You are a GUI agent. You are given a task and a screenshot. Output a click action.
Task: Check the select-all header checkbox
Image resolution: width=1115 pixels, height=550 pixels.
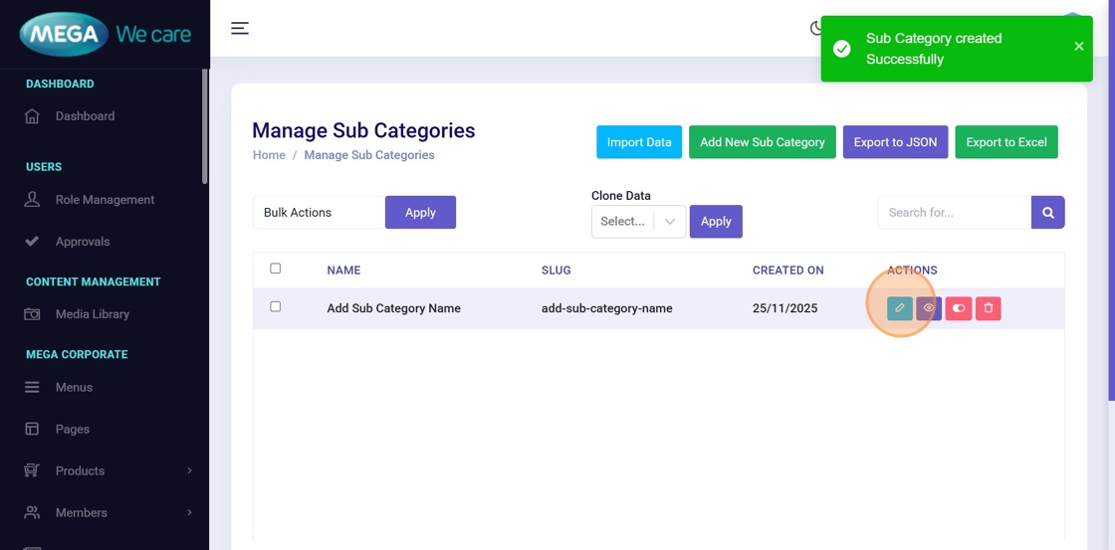point(276,269)
